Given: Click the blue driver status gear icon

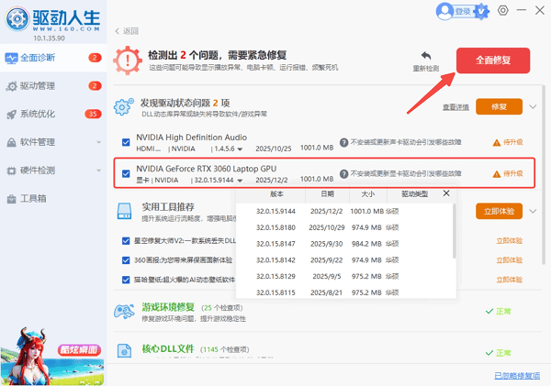Looking at the screenshot, I should click(x=124, y=107).
